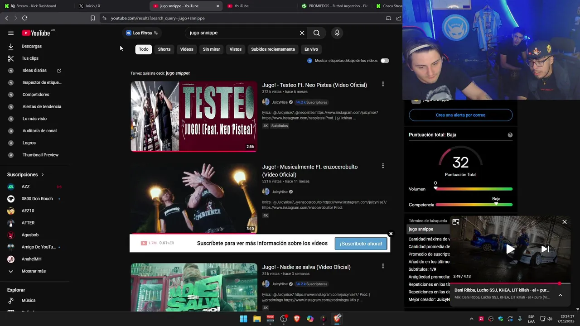Go back in browser history
The height and width of the screenshot is (326, 580).
pyautogui.click(x=6, y=18)
